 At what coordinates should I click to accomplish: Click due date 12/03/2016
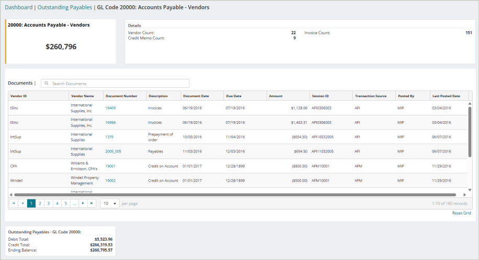tap(235, 151)
